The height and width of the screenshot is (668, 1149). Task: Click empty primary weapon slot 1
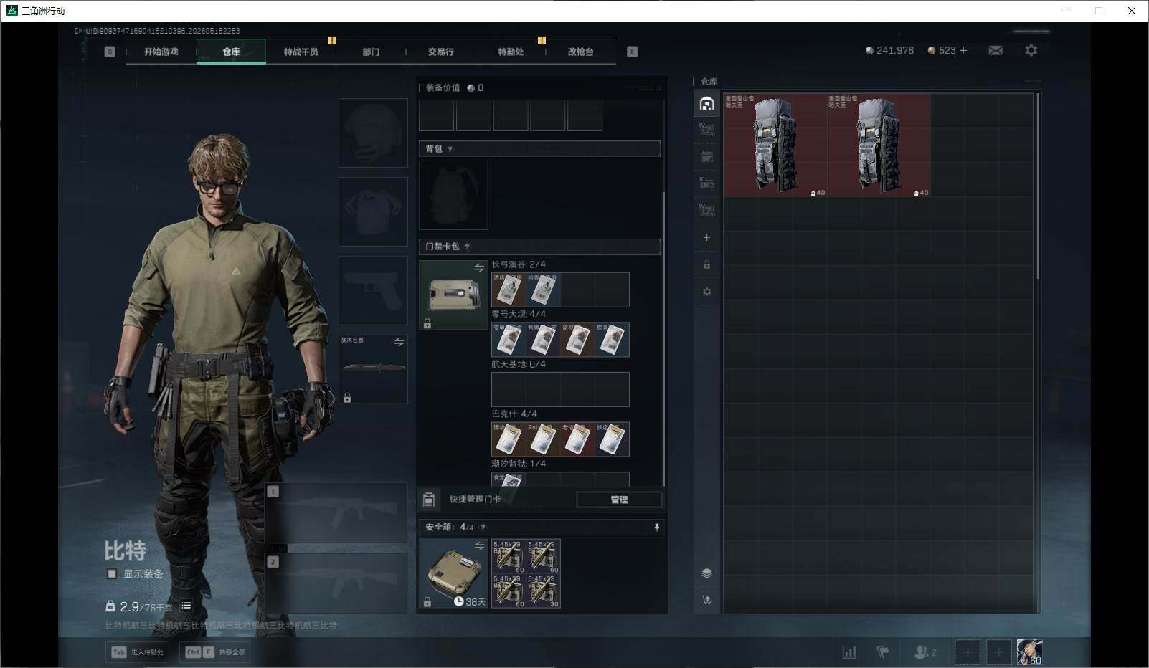[336, 513]
